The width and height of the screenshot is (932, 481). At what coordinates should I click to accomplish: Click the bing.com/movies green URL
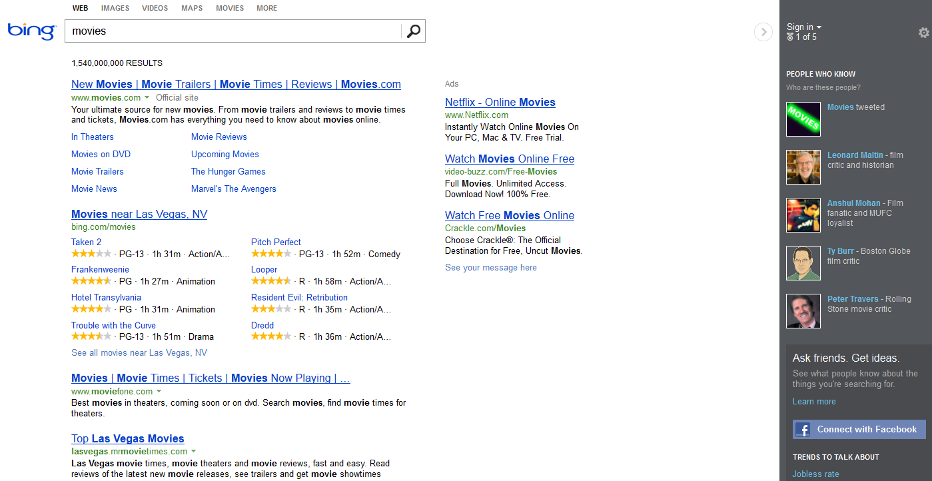click(x=103, y=227)
